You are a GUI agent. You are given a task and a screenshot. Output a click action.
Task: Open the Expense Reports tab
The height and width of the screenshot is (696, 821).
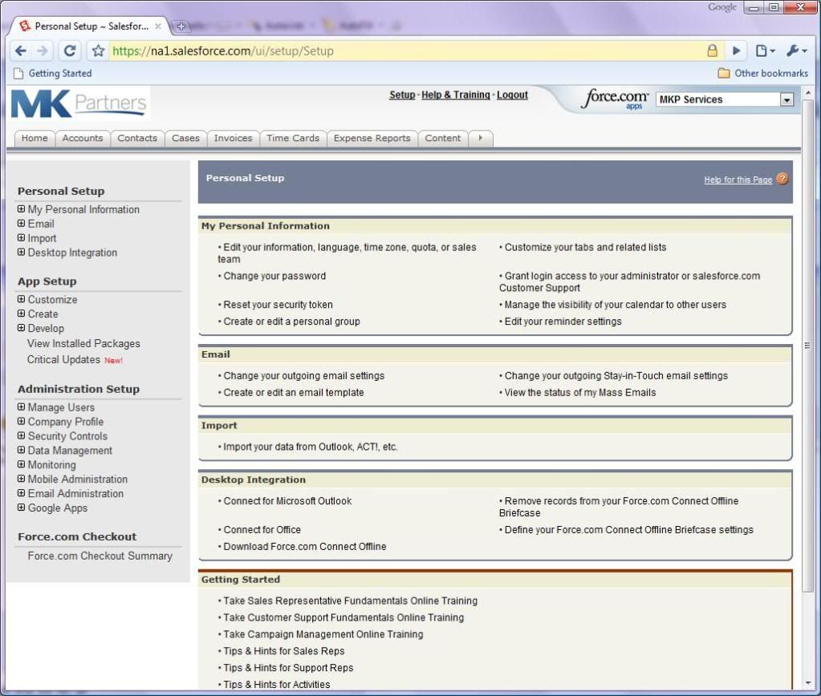372,138
